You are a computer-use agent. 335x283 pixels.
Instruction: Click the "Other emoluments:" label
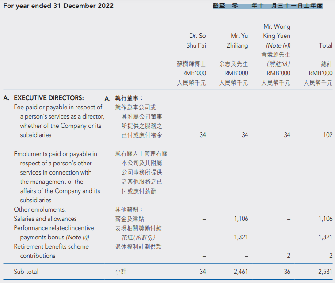click(39, 209)
